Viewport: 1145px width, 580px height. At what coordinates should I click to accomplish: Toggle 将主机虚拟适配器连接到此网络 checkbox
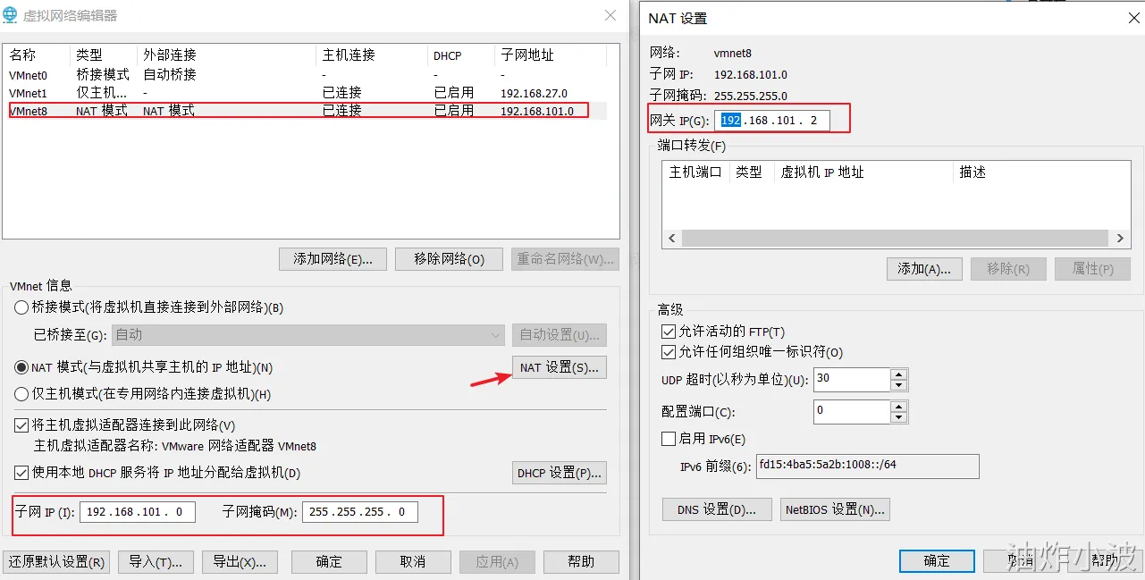(21, 425)
